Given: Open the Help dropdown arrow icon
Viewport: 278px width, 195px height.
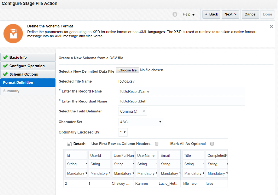Looking at the screenshot, I should (x=193, y=14).
